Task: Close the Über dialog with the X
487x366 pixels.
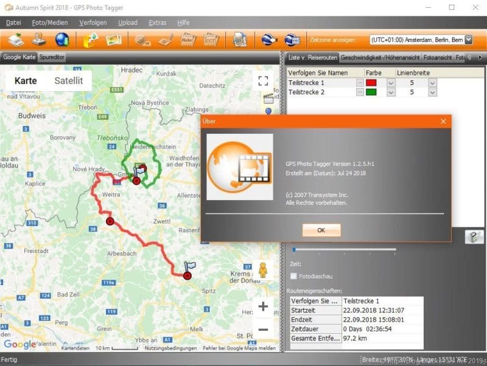Action: pyautogui.click(x=443, y=121)
